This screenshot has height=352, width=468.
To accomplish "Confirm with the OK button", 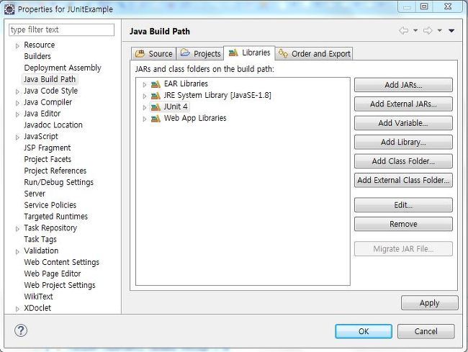I will tap(364, 331).
